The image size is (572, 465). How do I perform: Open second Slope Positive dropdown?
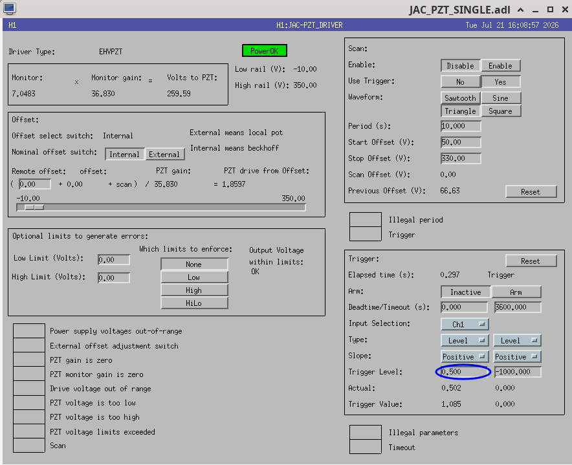pyautogui.click(x=517, y=357)
